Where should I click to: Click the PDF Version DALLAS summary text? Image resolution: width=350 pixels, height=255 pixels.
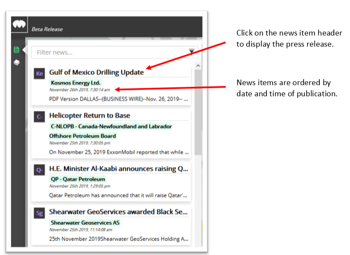[x=119, y=99]
